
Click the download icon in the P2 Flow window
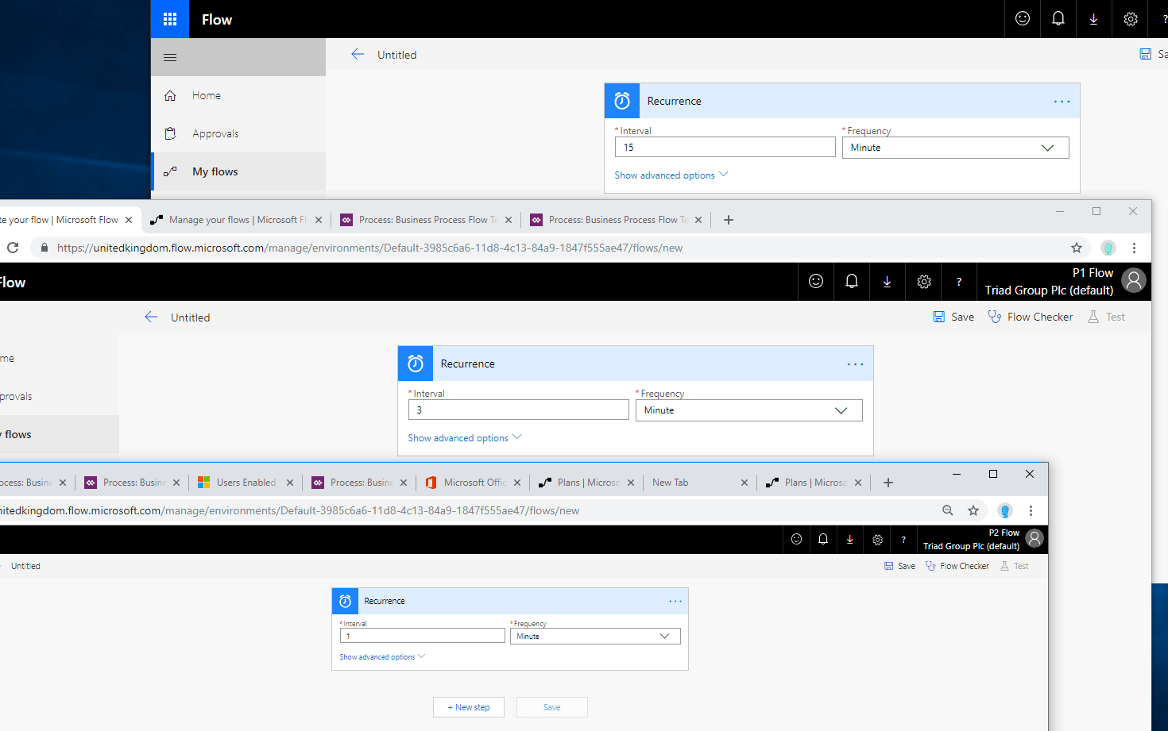point(850,540)
